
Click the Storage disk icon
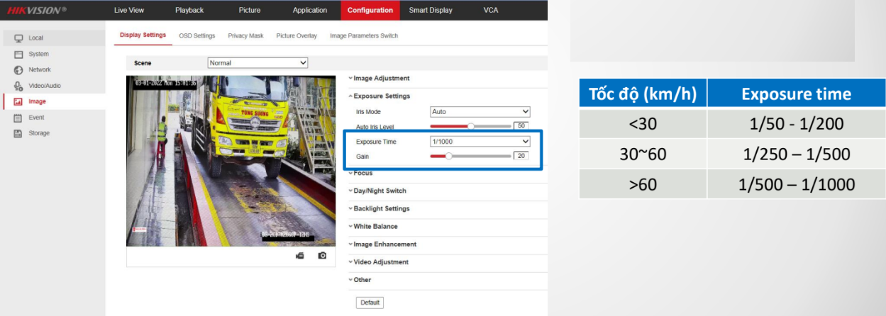[x=19, y=133]
